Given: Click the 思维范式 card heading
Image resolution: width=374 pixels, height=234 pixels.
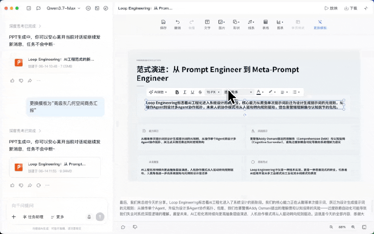Looking at the screenshot, I should point(262,162).
